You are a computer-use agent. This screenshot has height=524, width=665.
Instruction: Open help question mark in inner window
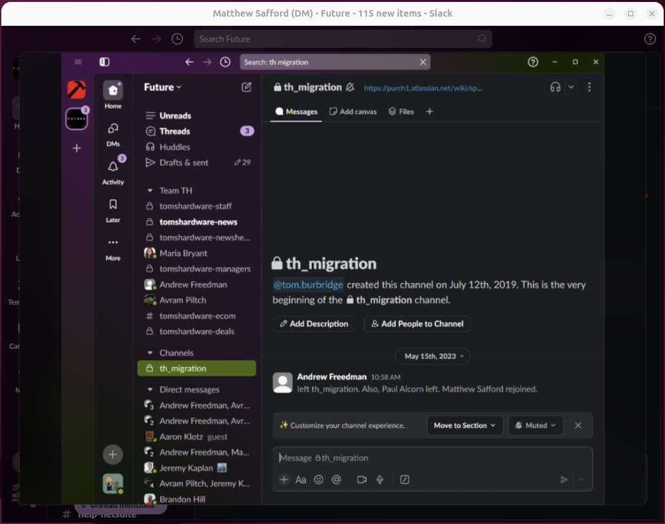532,62
